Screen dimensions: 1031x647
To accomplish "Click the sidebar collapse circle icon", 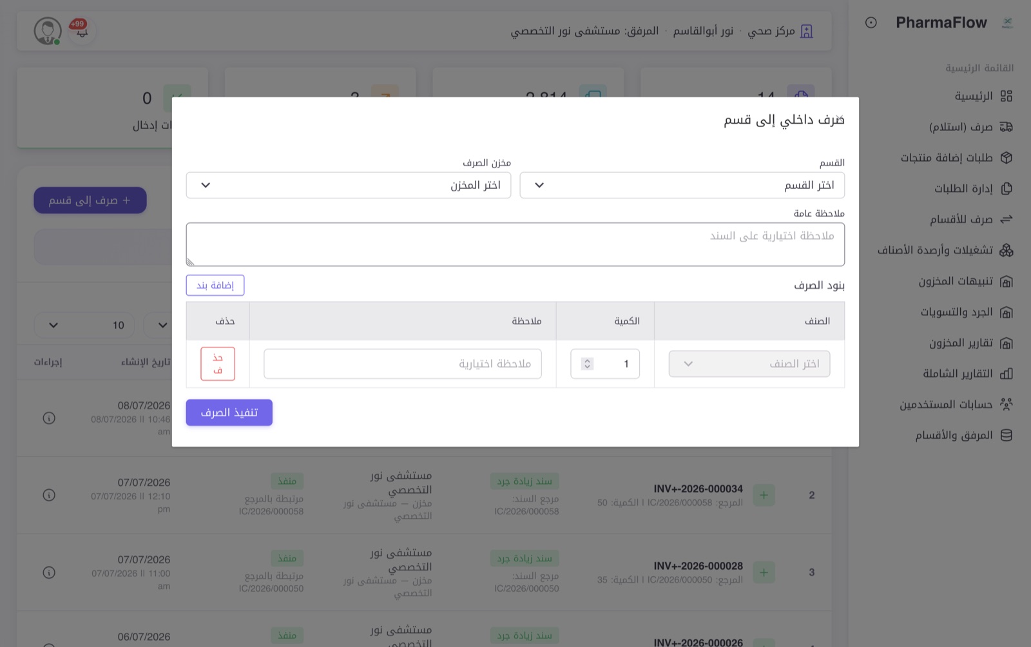I will [871, 23].
